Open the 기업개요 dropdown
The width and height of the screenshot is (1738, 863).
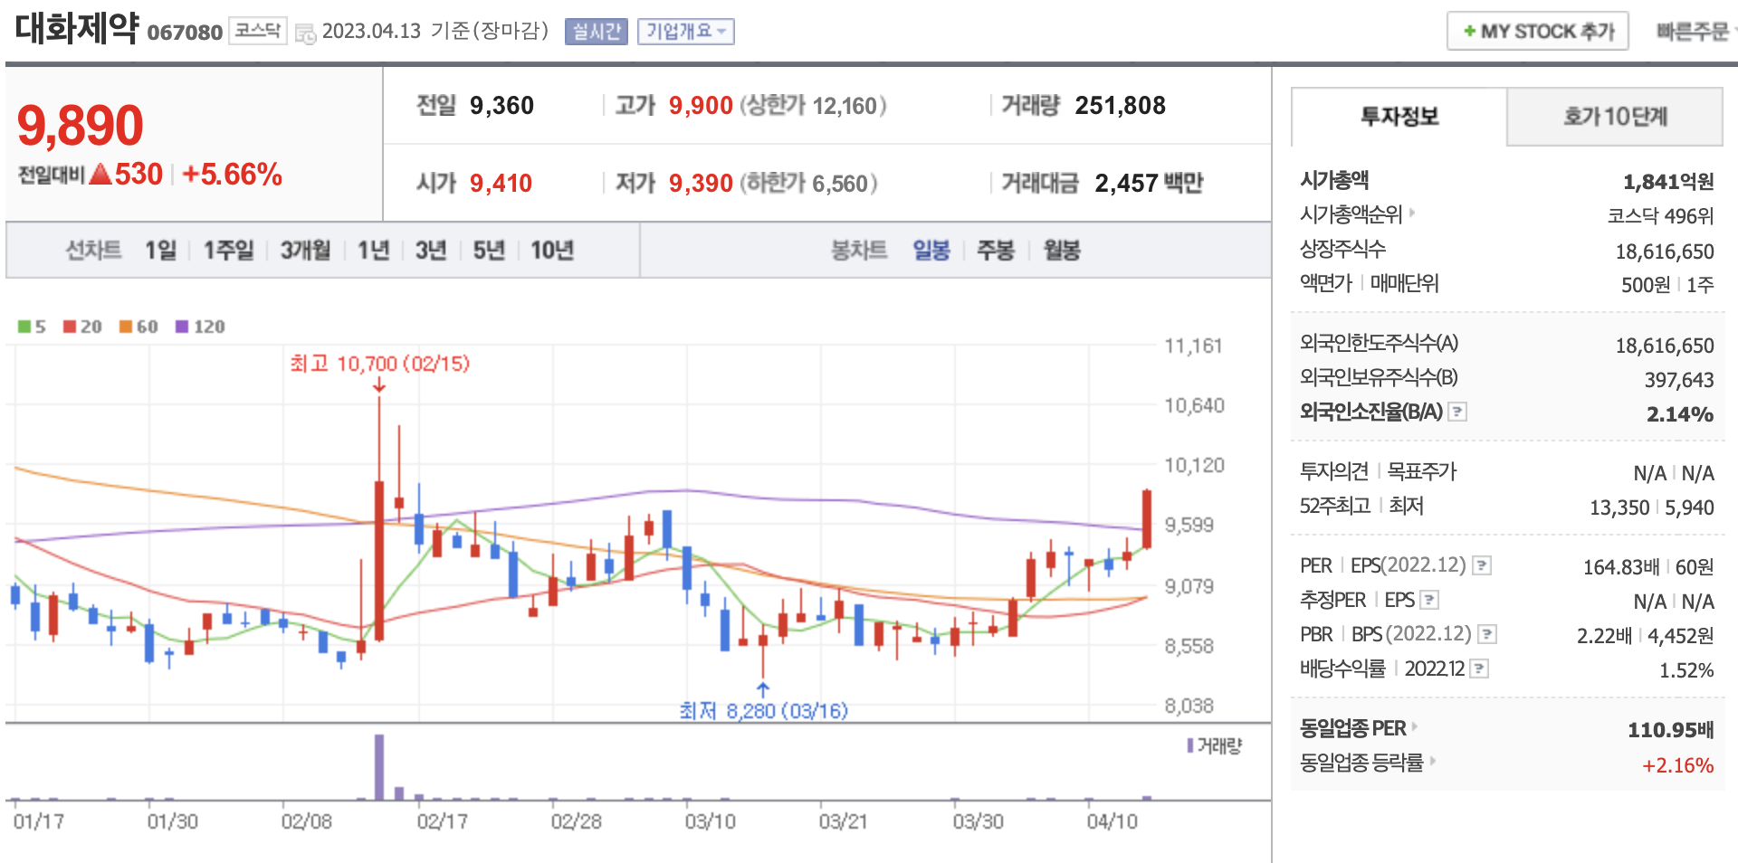click(685, 32)
